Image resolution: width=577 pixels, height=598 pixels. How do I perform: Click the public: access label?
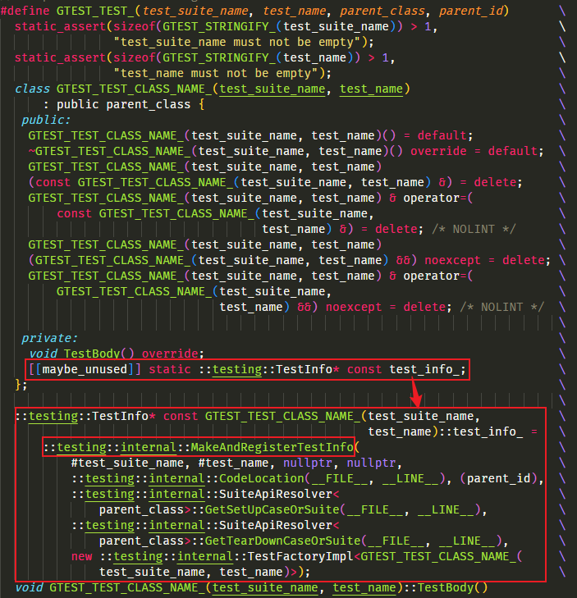[46, 120]
